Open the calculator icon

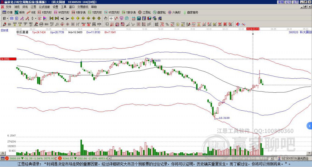(139, 19)
